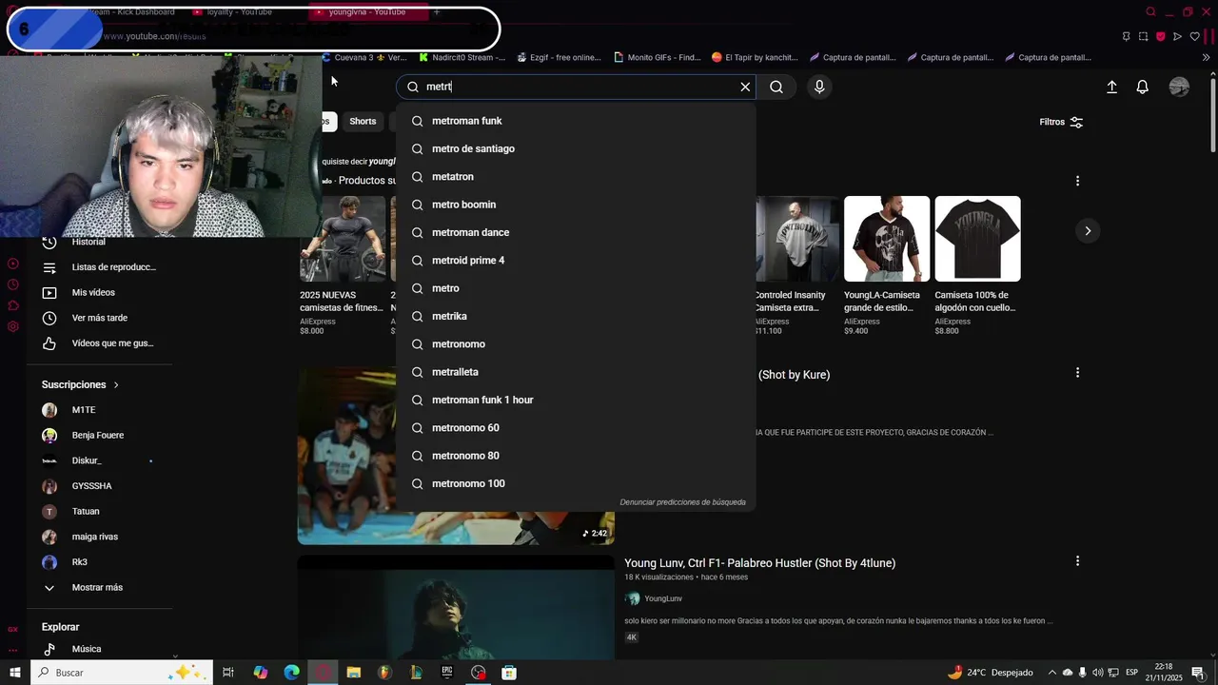Open Windows Start menu

click(14, 673)
